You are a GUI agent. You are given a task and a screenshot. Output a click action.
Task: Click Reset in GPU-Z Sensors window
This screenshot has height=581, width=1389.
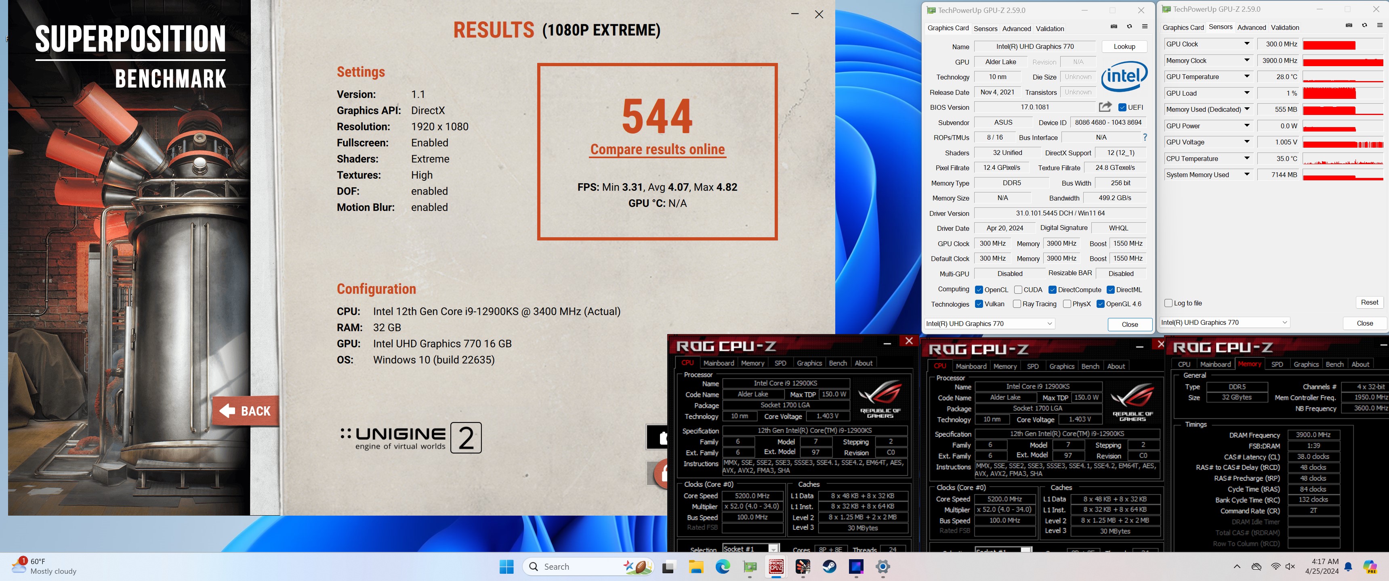point(1369,303)
